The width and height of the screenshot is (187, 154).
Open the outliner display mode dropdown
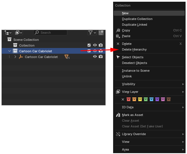[x=8, y=33]
